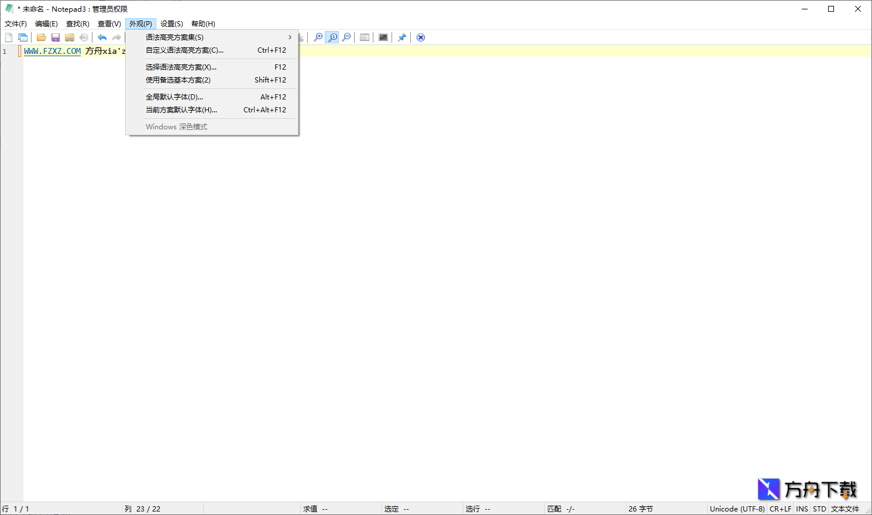This screenshot has height=515, width=872.
Task: Open a document using the Open folder icon
Action: [41, 37]
